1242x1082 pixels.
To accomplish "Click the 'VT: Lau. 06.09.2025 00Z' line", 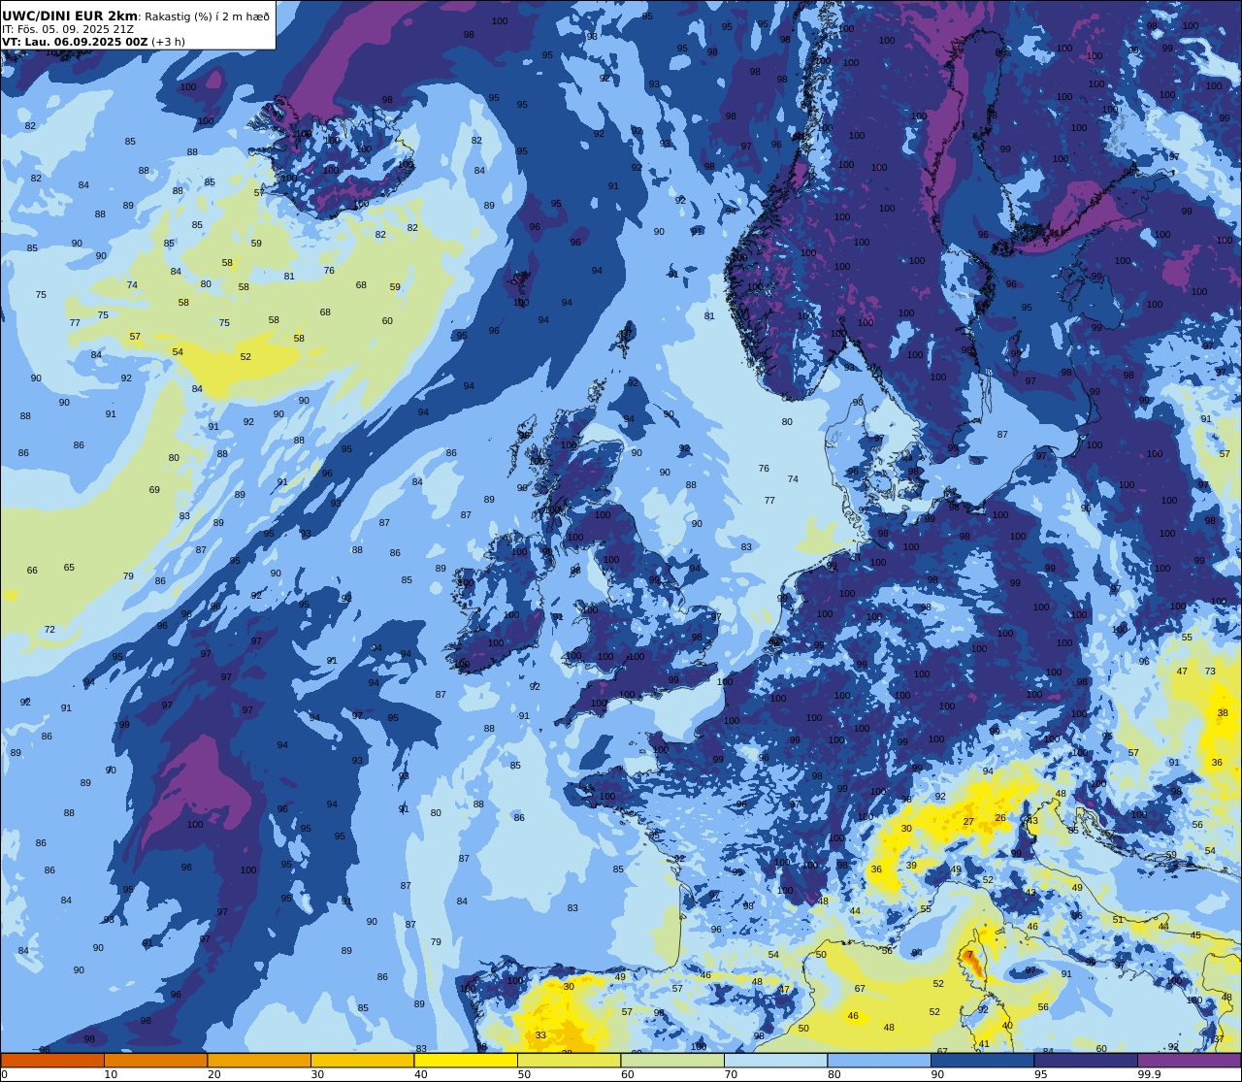I will (x=75, y=42).
